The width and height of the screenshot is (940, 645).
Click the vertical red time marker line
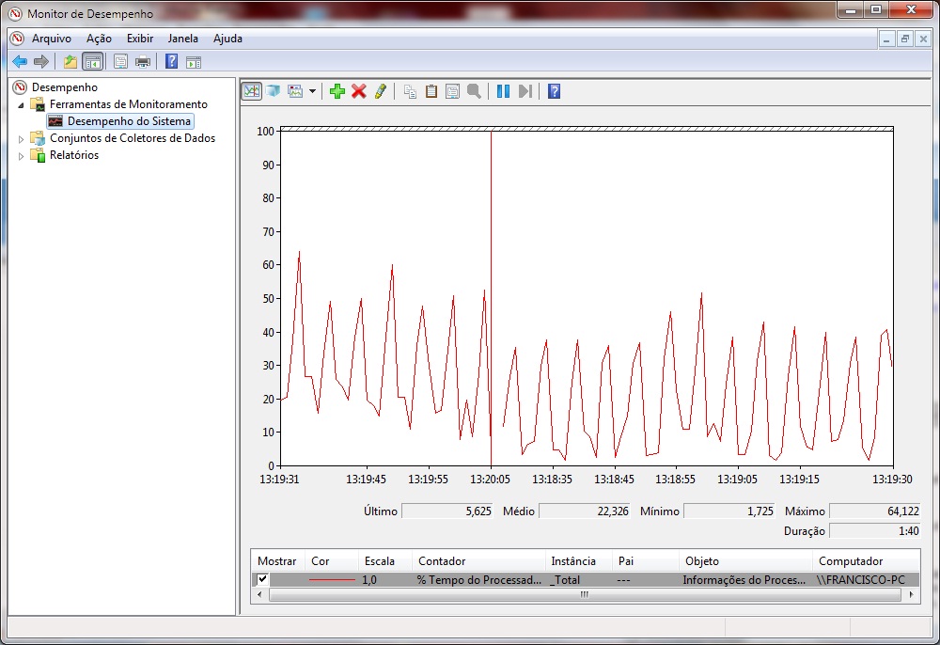pyautogui.click(x=491, y=298)
